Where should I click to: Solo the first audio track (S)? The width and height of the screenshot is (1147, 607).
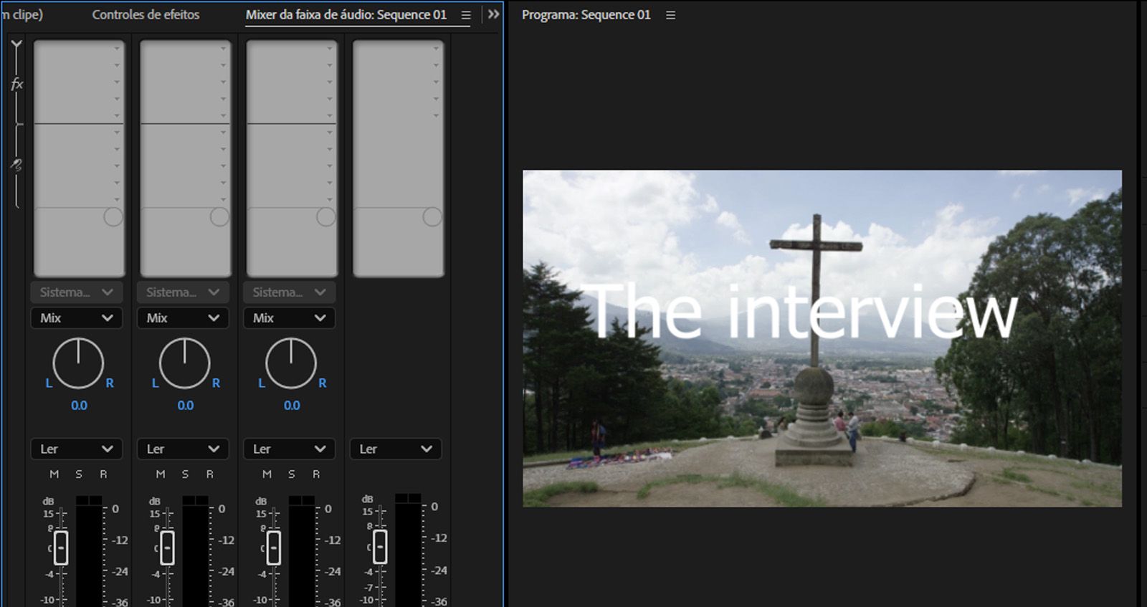(x=79, y=474)
